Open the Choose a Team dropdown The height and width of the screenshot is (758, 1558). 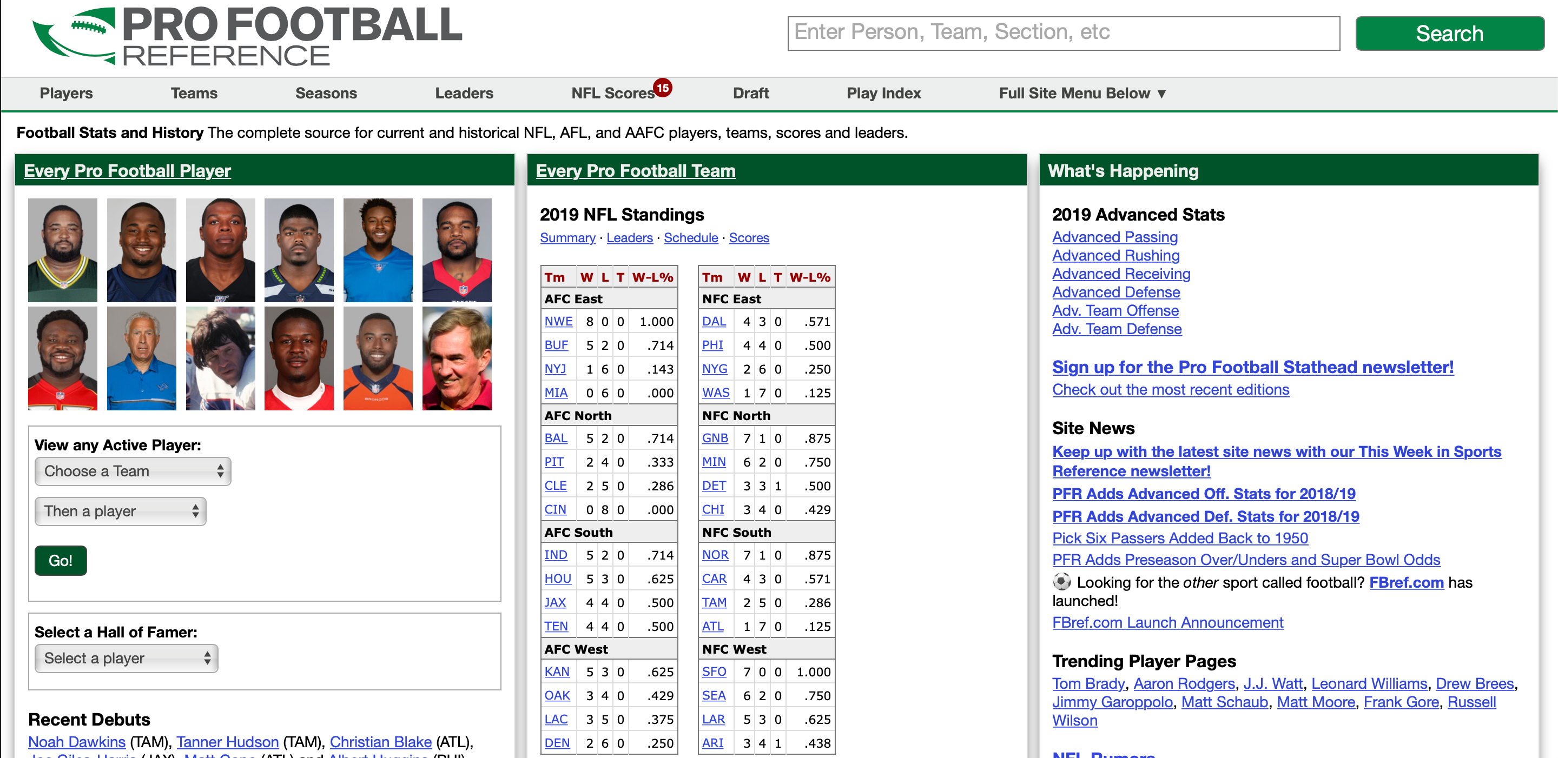tap(133, 471)
